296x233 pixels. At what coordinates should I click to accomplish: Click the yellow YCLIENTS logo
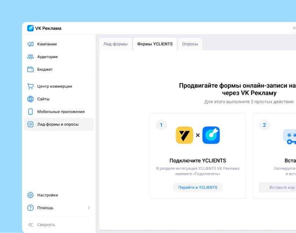[184, 135]
